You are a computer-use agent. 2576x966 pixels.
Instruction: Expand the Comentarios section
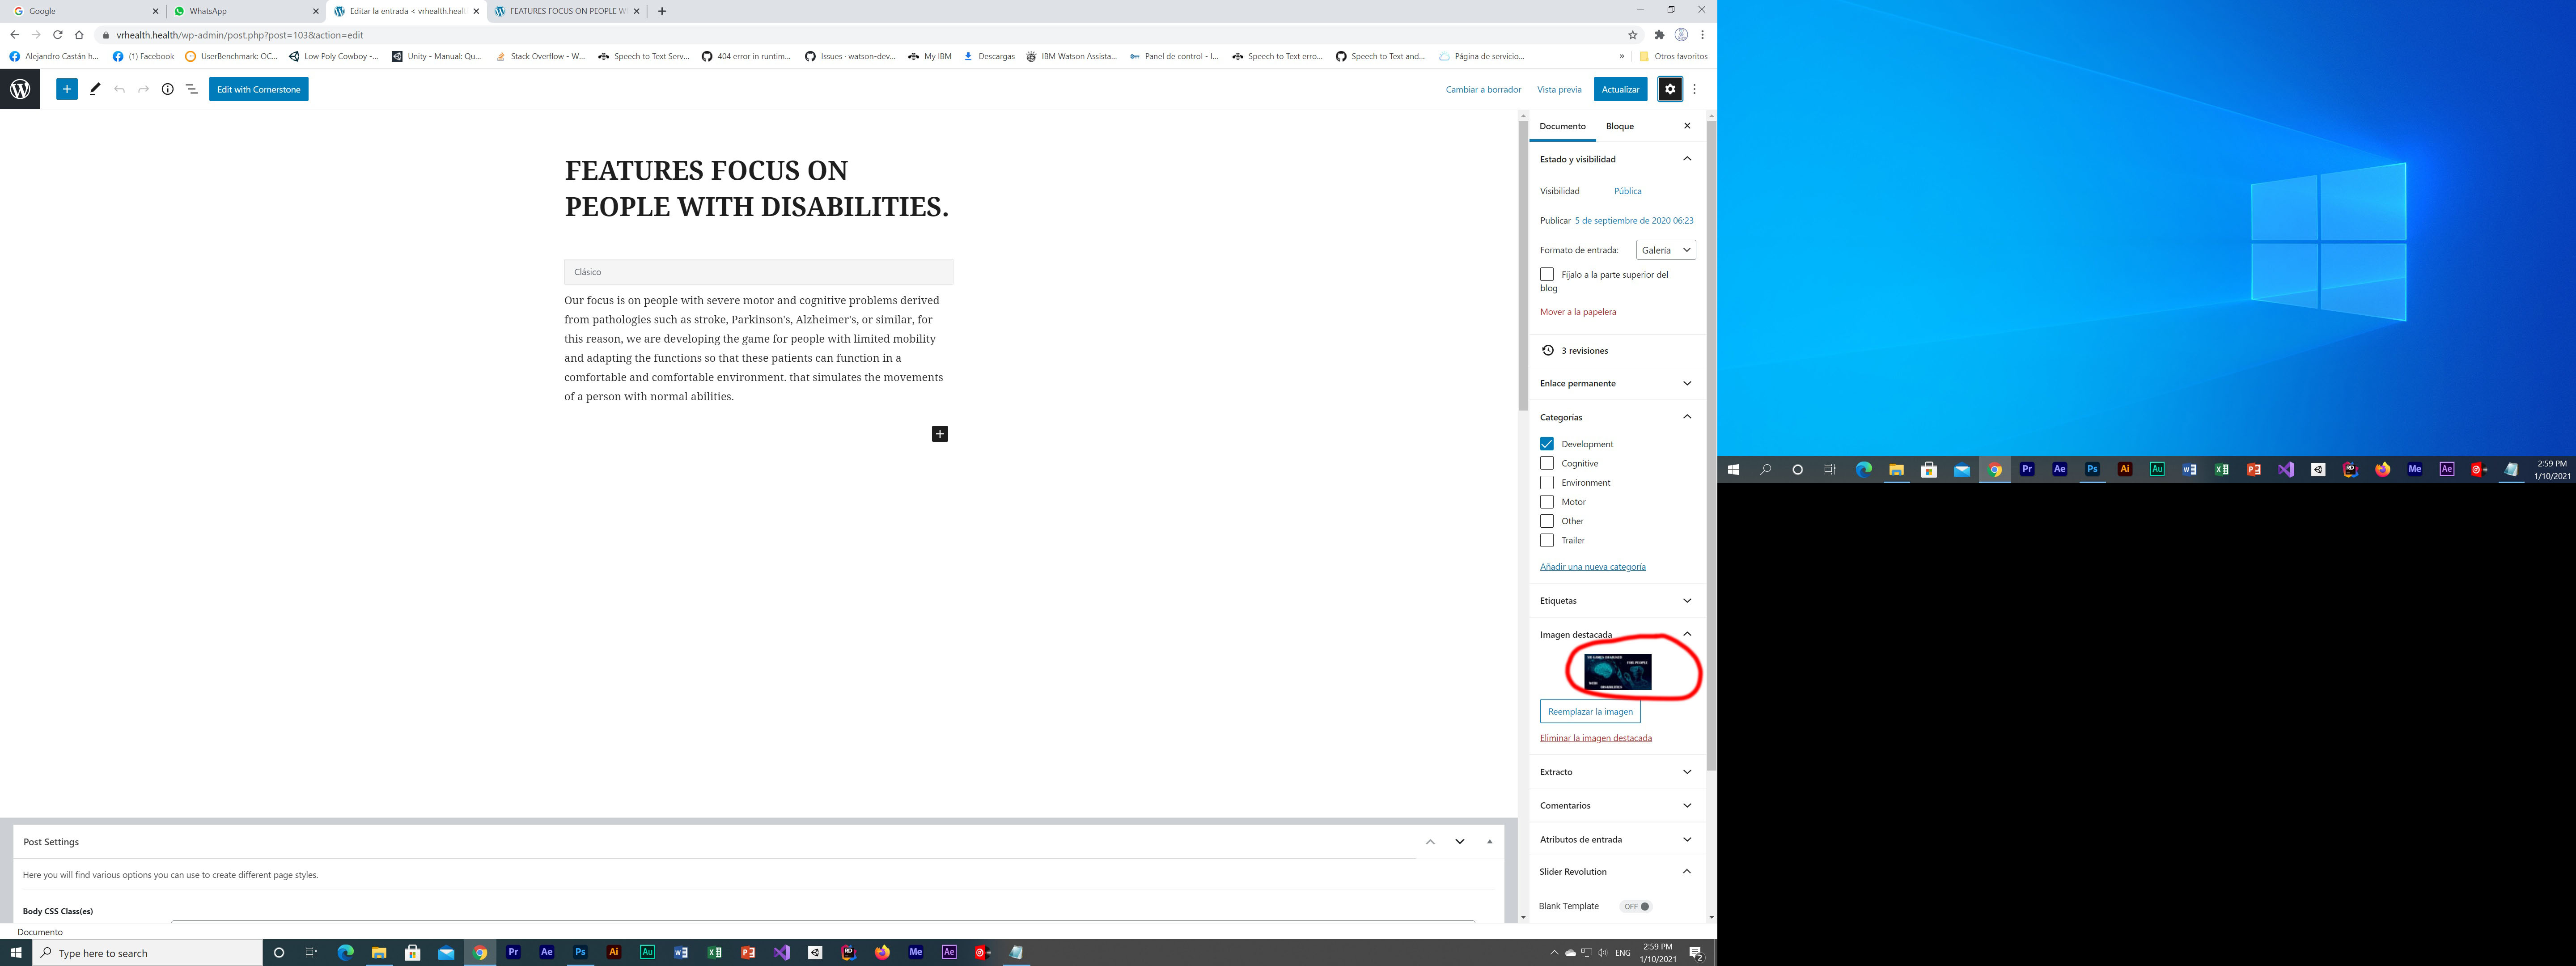tap(1687, 806)
